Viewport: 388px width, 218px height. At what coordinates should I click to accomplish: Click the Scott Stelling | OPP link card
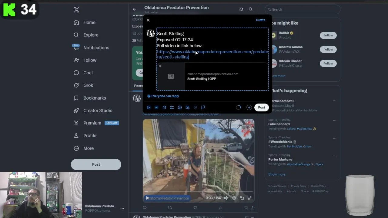pyautogui.click(x=212, y=76)
